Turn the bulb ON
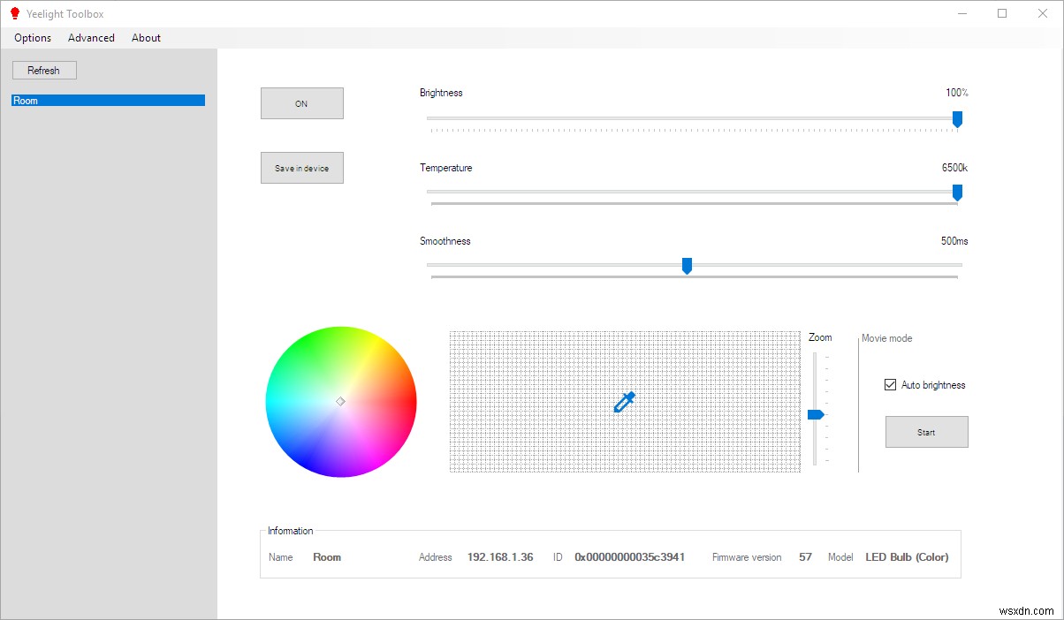Viewport: 1064px width, 620px height. click(301, 102)
